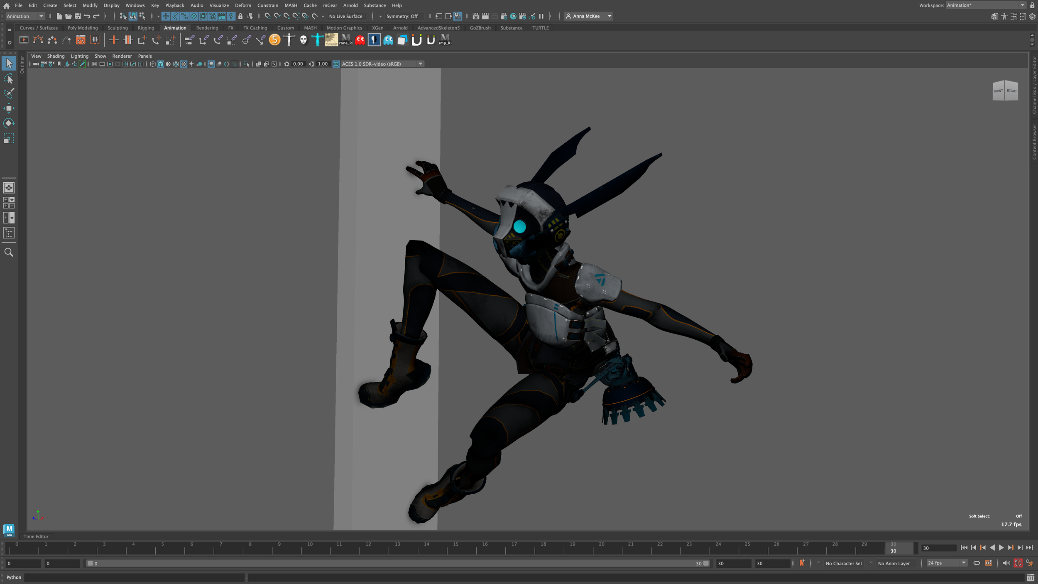The height and width of the screenshot is (584, 1038).
Task: Click the Set Key shelf icon
Action: click(x=113, y=40)
